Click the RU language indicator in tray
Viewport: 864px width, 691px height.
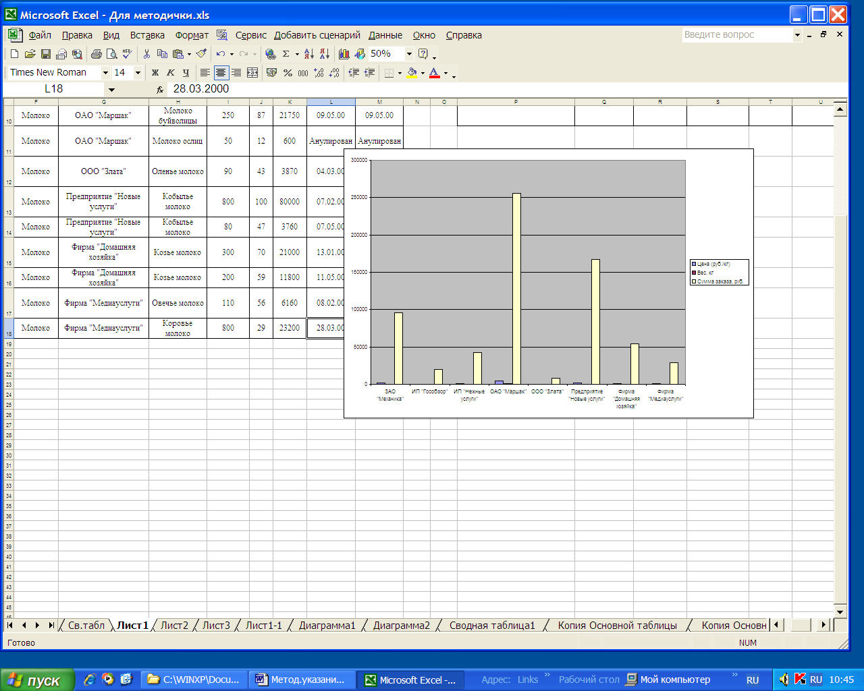click(x=816, y=680)
